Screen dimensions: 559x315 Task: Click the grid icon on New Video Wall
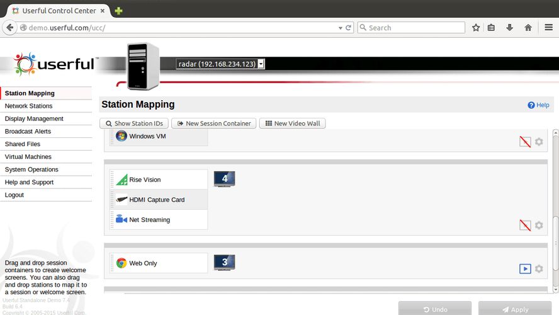pos(269,123)
